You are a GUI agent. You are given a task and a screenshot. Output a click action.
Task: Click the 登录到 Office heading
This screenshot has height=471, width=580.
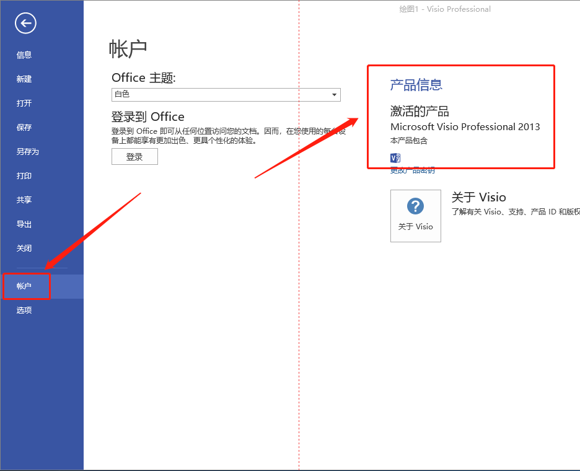pyautogui.click(x=148, y=117)
